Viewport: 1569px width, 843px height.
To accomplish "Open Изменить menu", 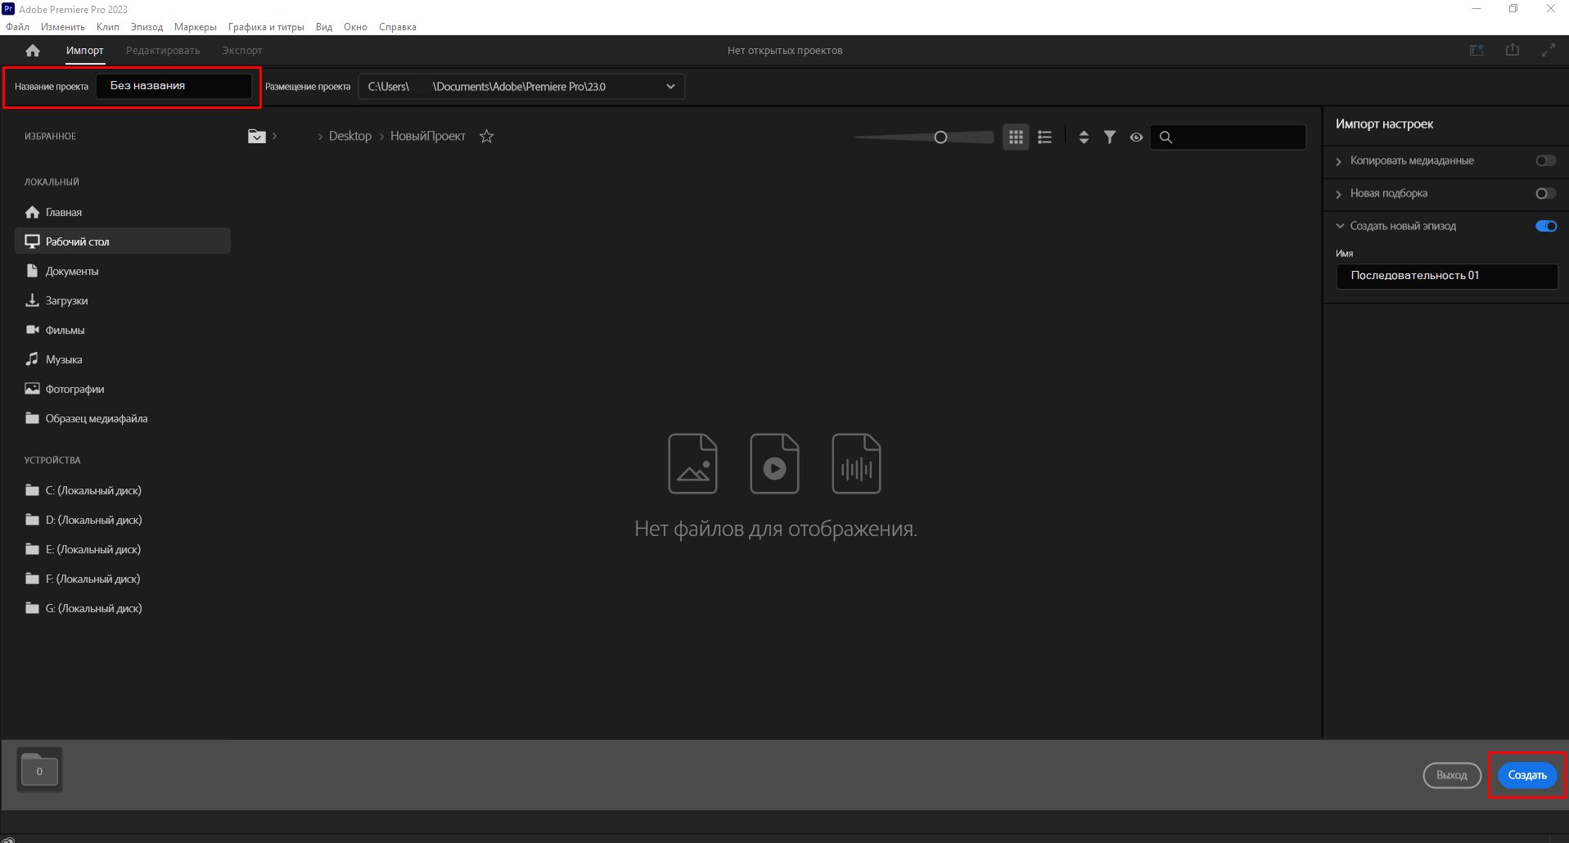I will tap(62, 27).
